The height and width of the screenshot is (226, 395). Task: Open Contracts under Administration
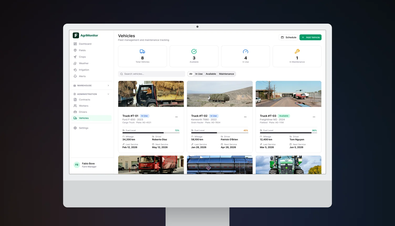click(91, 100)
